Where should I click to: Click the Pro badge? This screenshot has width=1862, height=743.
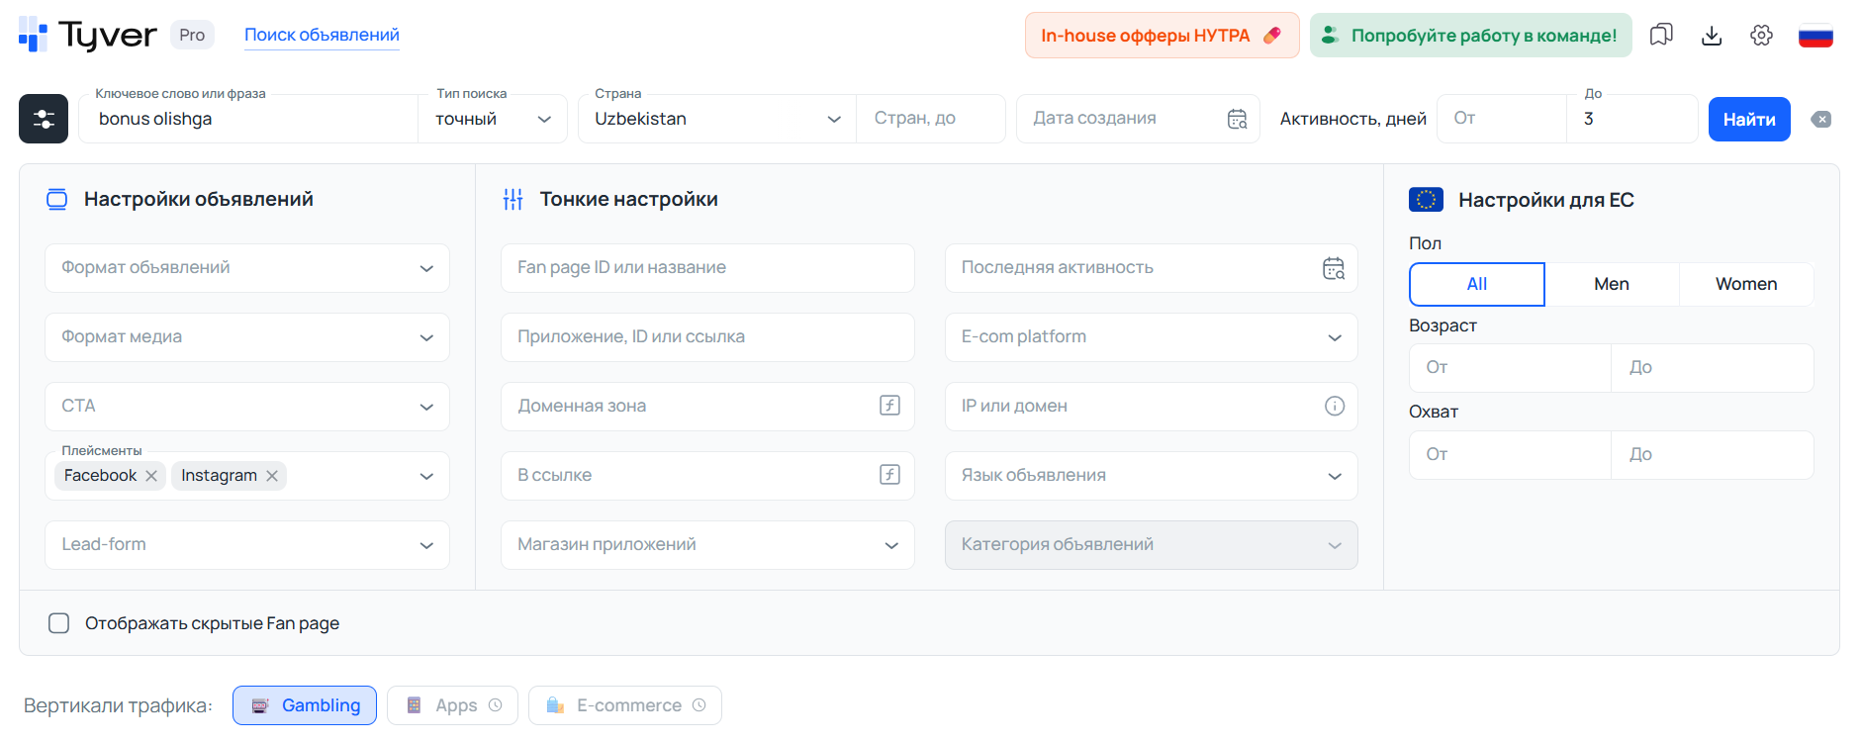[x=192, y=35]
